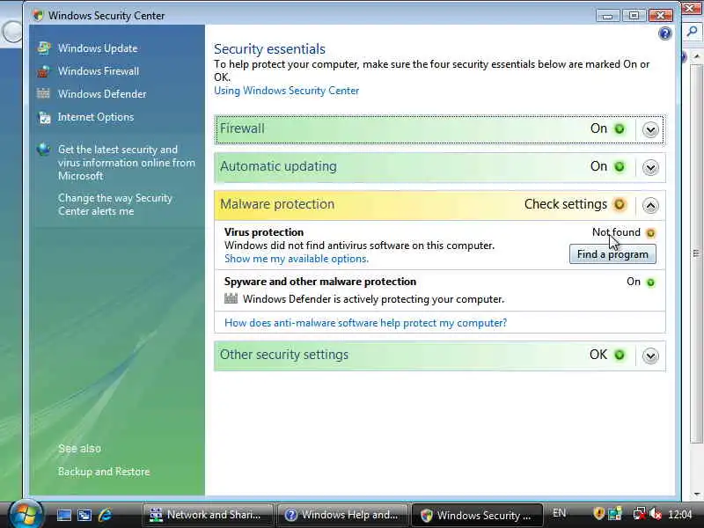This screenshot has height=528, width=704.
Task: Click the Windows Defender icon beside protection message
Action: point(231,298)
